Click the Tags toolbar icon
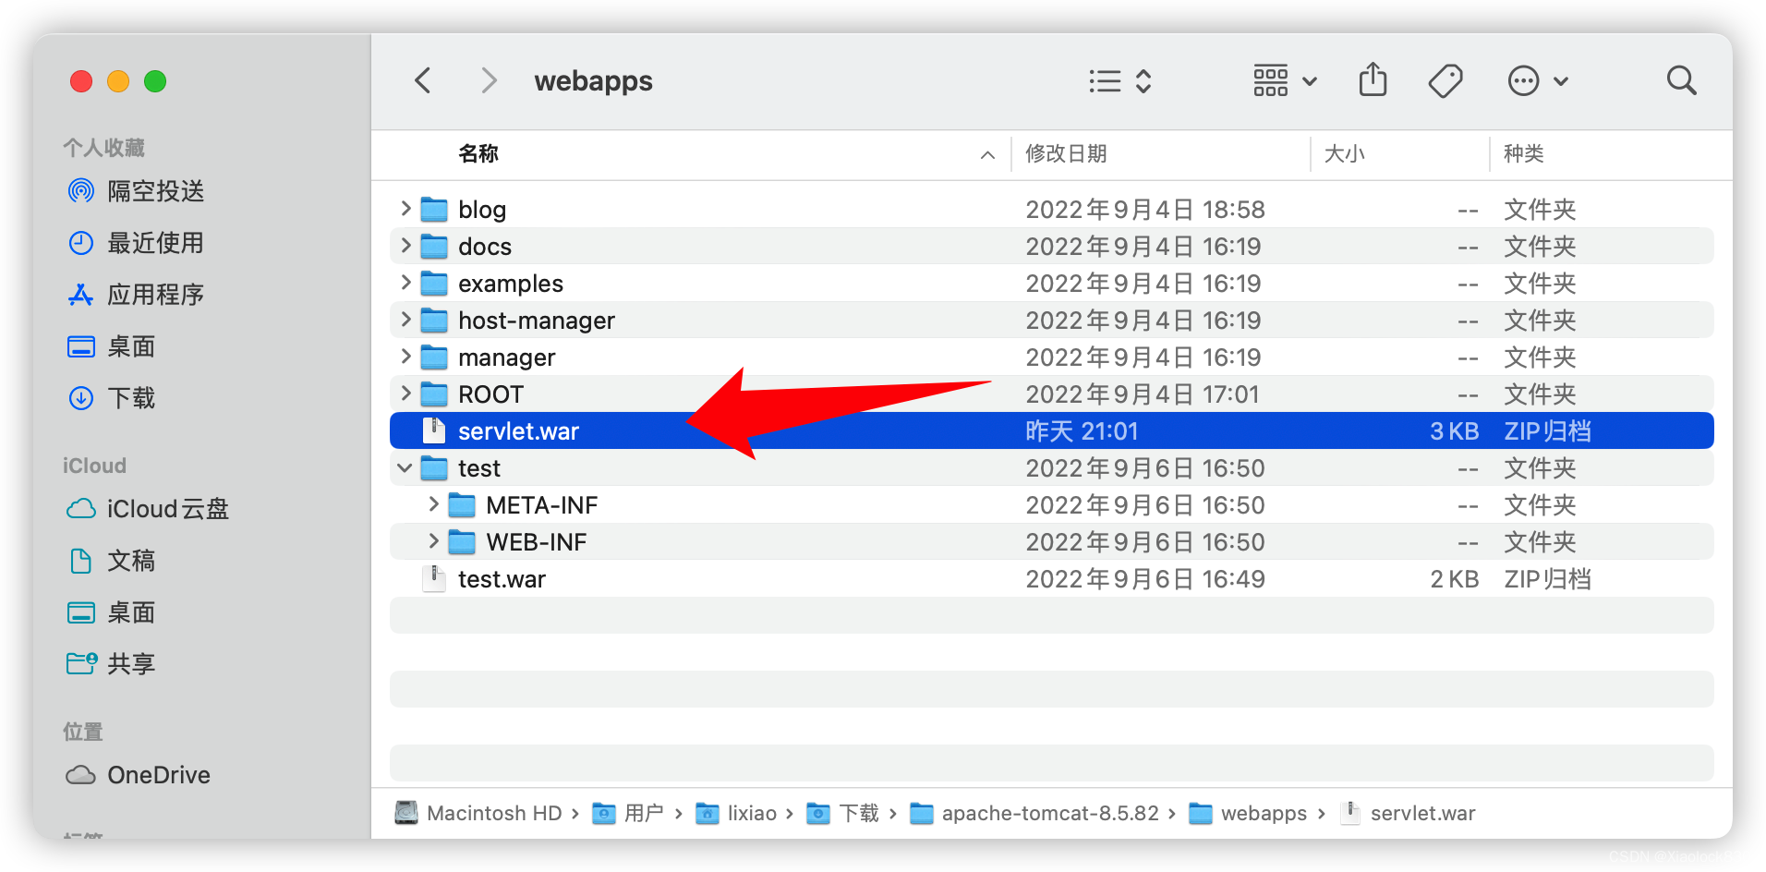The width and height of the screenshot is (1766, 872). (1445, 81)
